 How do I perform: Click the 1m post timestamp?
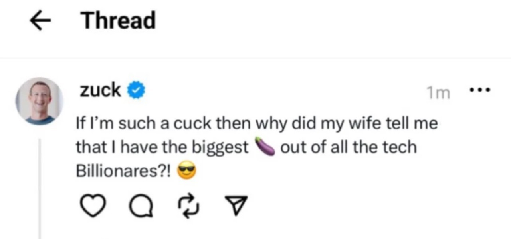(438, 93)
